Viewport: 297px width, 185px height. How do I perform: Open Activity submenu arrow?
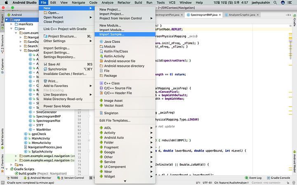pyautogui.click(x=151, y=133)
